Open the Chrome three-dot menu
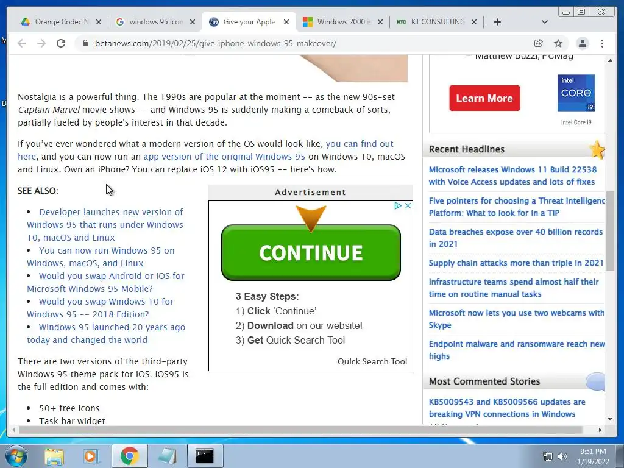 tap(602, 43)
